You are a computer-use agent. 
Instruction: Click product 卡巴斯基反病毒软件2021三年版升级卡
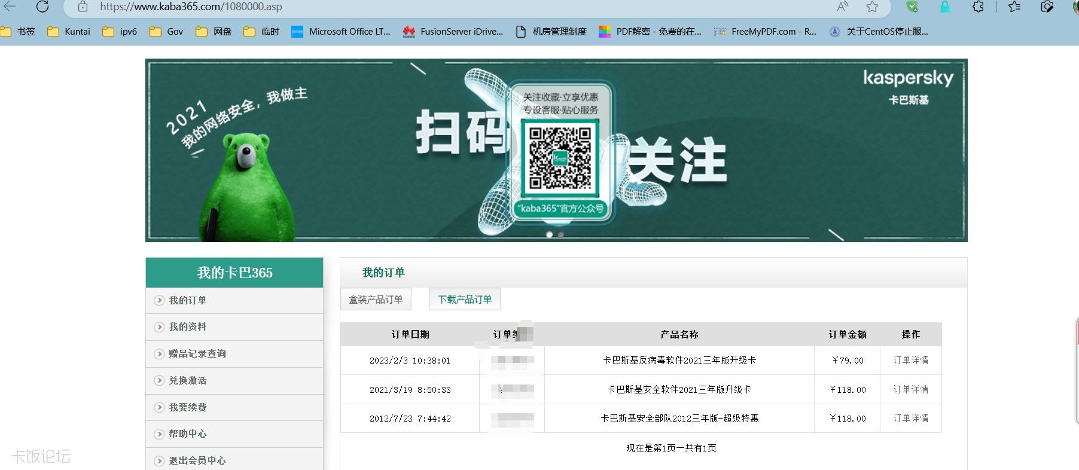click(x=679, y=361)
